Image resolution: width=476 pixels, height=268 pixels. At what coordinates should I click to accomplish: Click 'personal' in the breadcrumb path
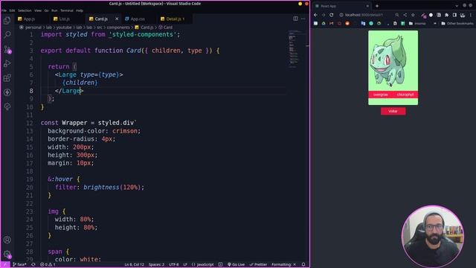[x=33, y=28]
